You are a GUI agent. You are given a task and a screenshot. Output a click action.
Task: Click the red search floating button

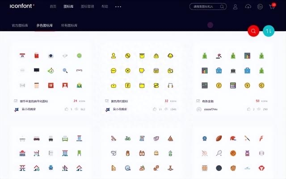253,31
